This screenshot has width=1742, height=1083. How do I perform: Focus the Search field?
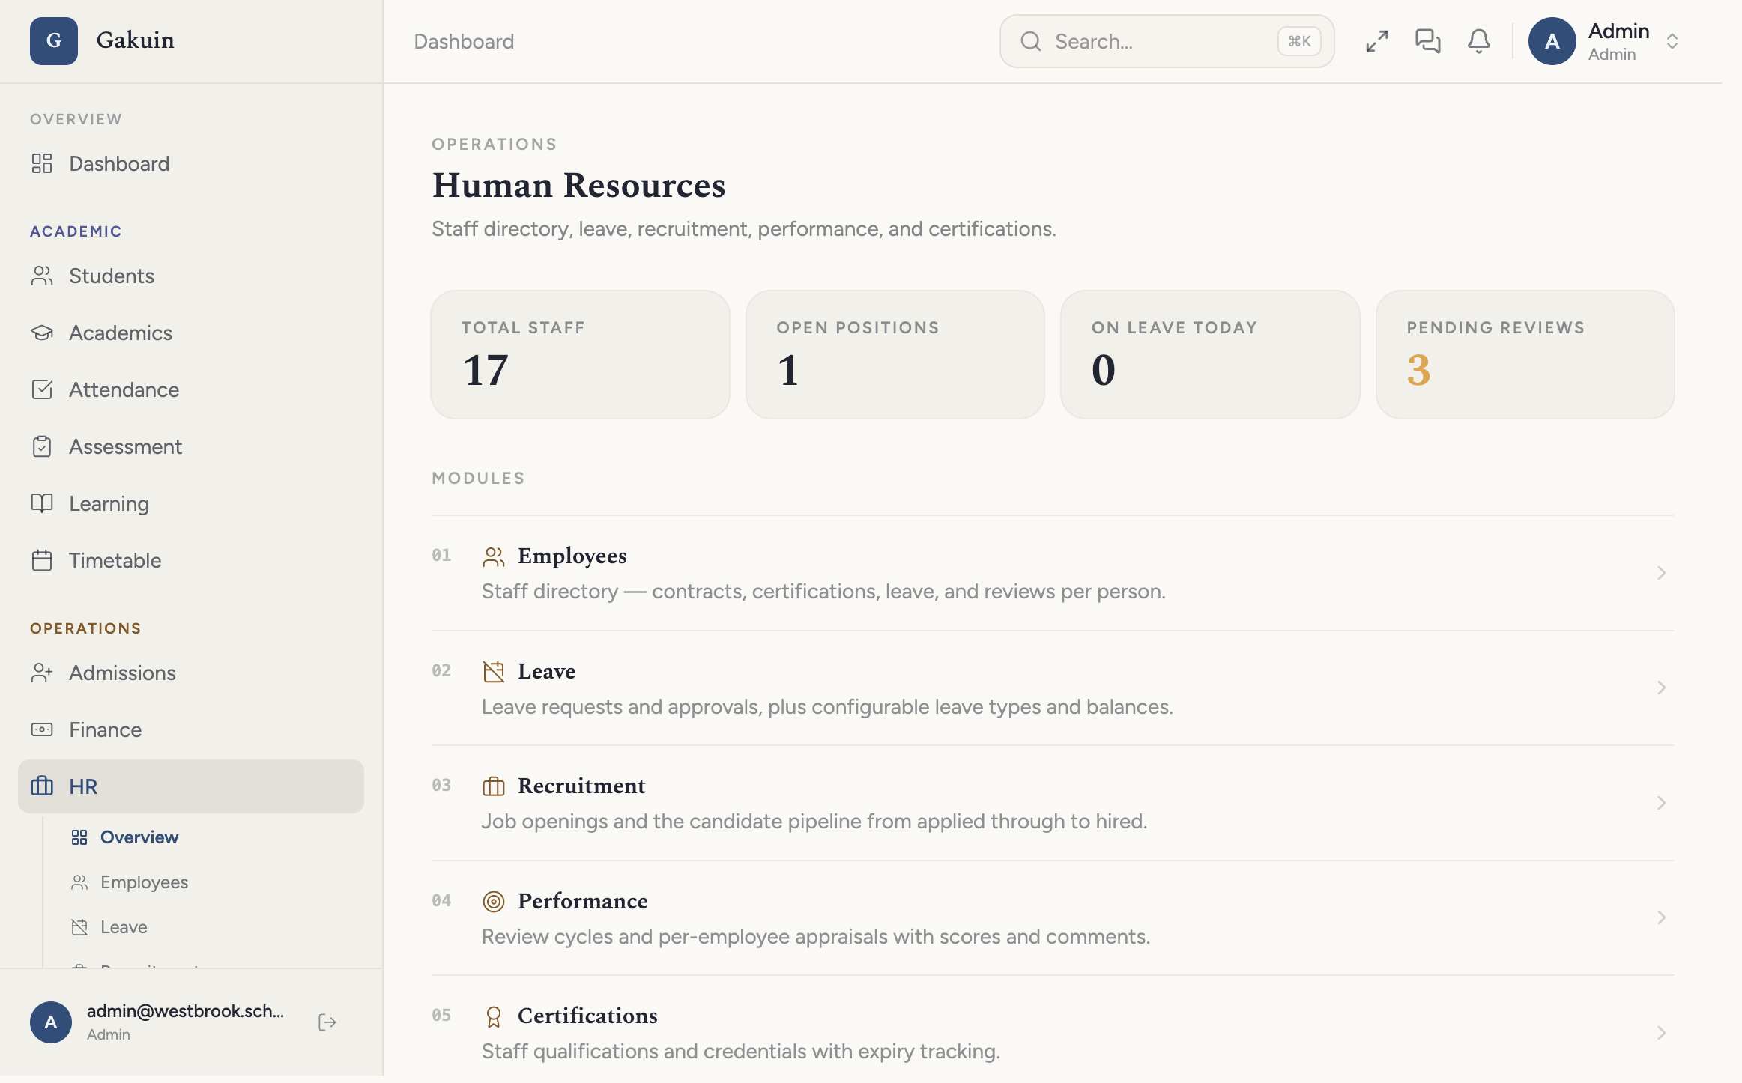click(x=1167, y=41)
